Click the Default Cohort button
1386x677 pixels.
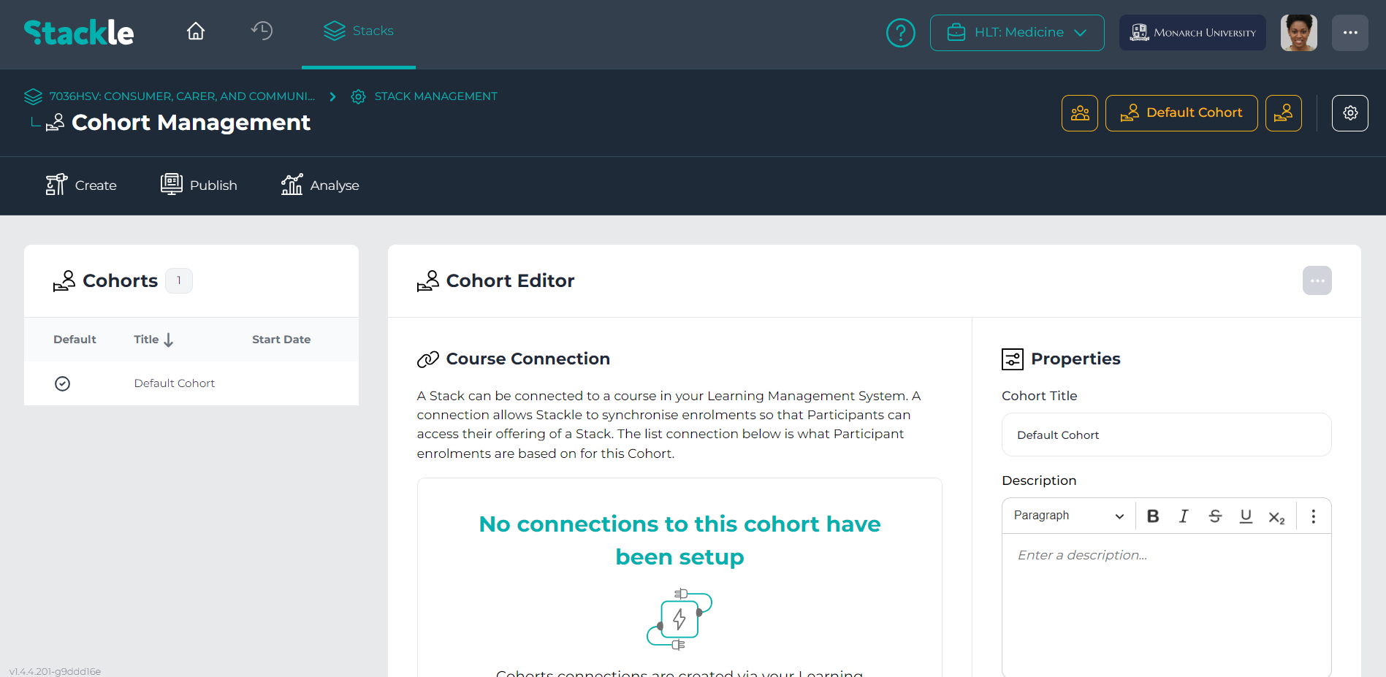(x=1181, y=112)
